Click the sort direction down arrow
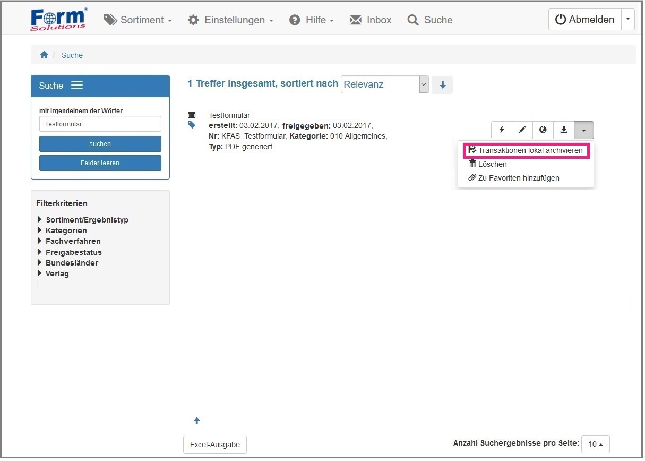This screenshot has height=461, width=645. click(x=442, y=85)
